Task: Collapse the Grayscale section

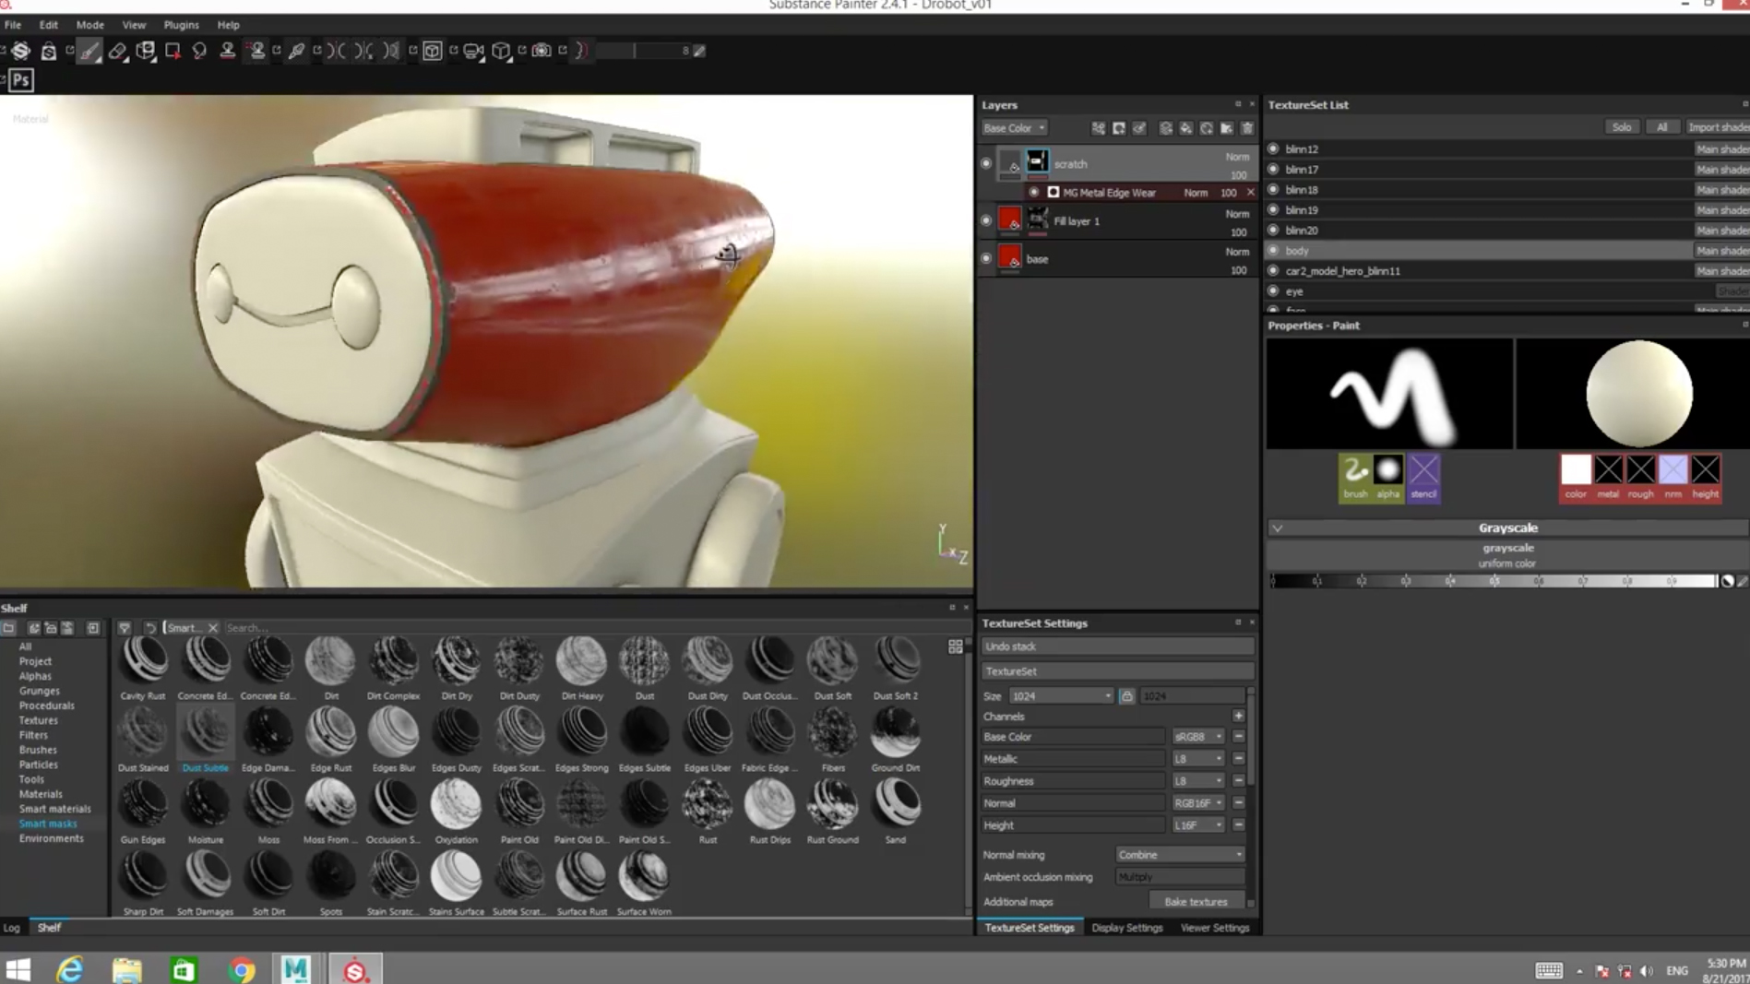Action: click(x=1278, y=528)
